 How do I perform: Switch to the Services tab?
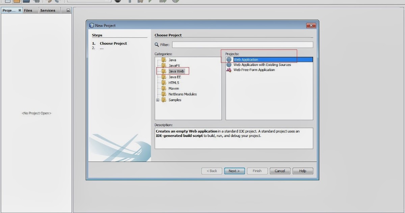click(48, 10)
